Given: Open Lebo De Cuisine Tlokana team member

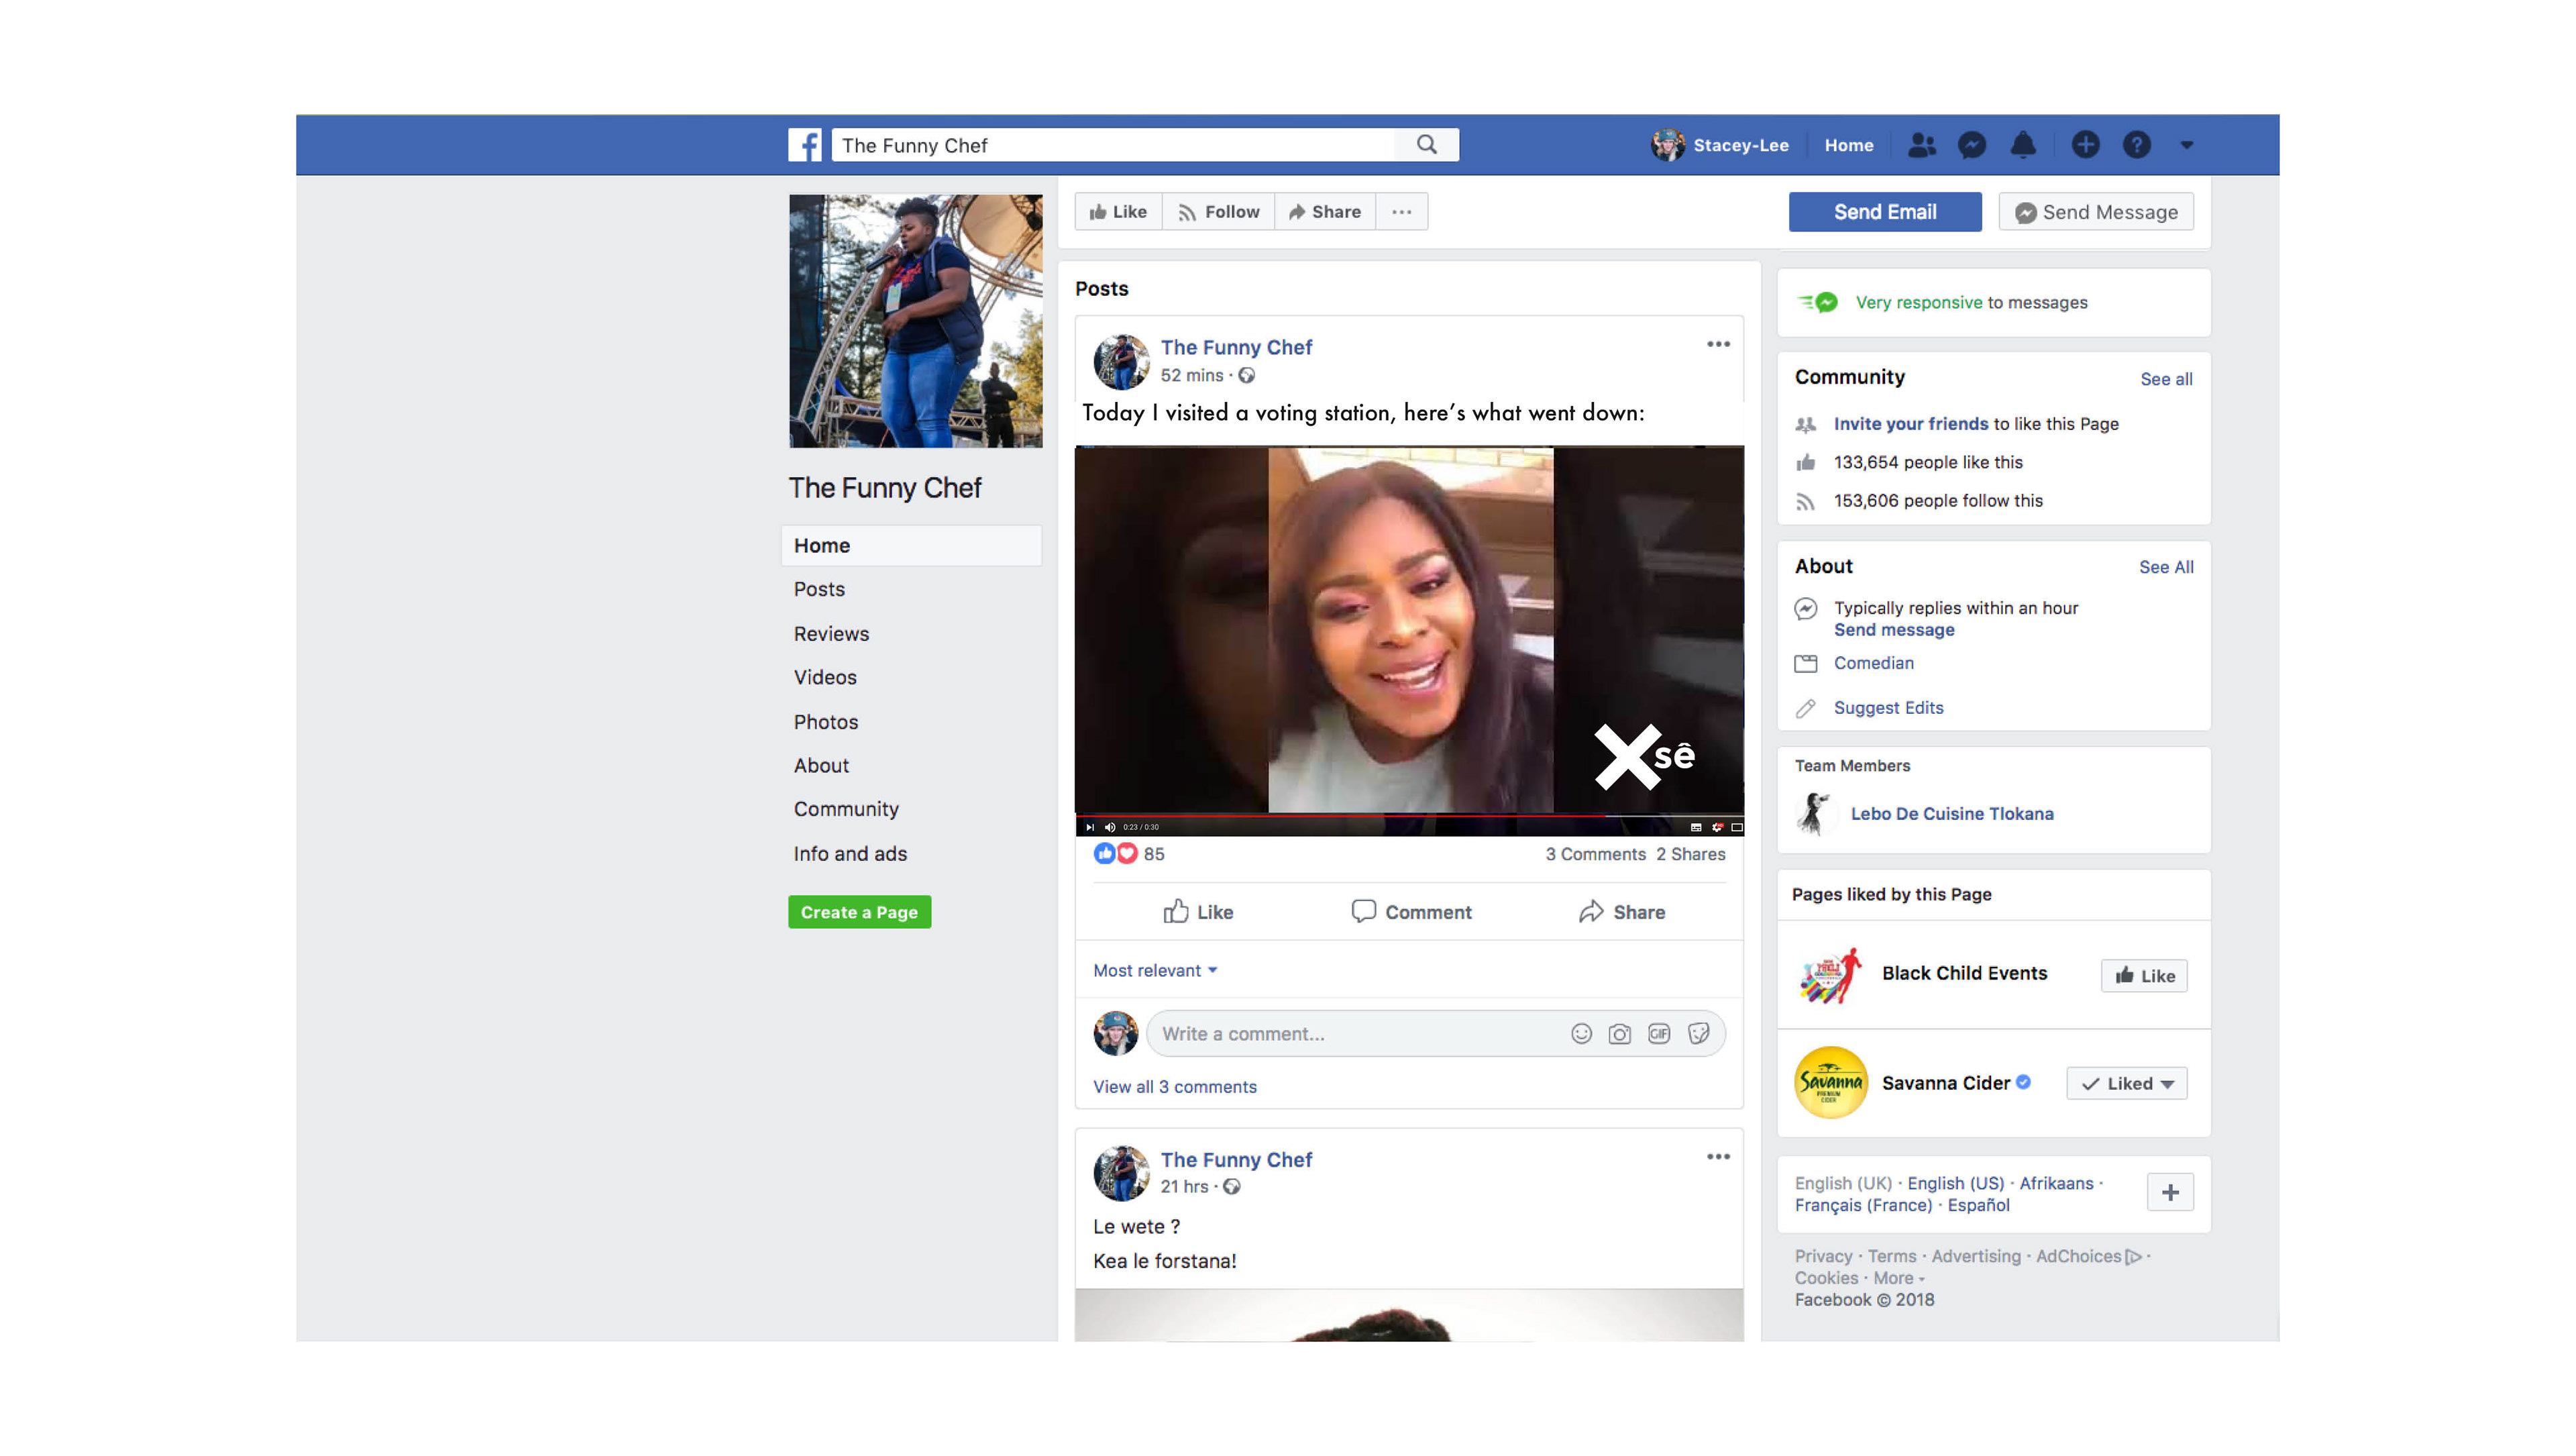Looking at the screenshot, I should tap(1952, 814).
